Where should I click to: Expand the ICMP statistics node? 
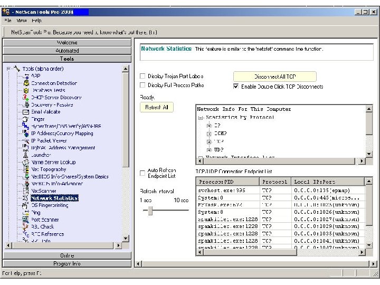[x=209, y=134]
